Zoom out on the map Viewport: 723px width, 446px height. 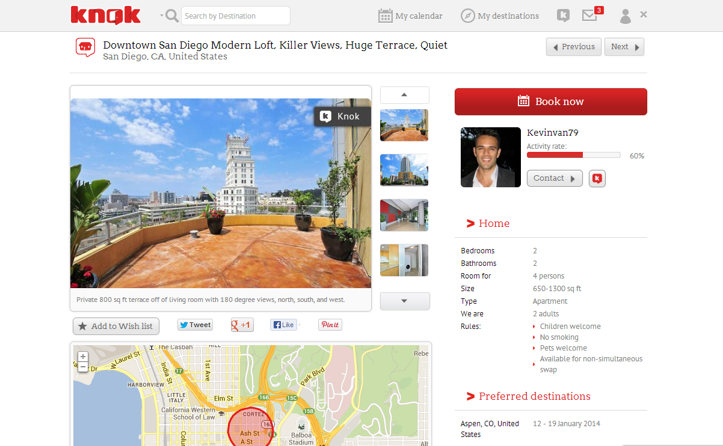pyautogui.click(x=83, y=367)
